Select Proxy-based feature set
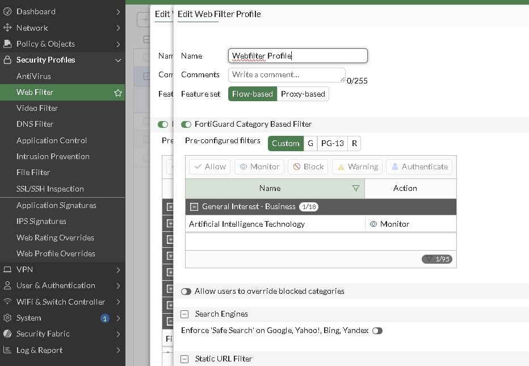Viewport: 529px width, 366px height. [303, 94]
